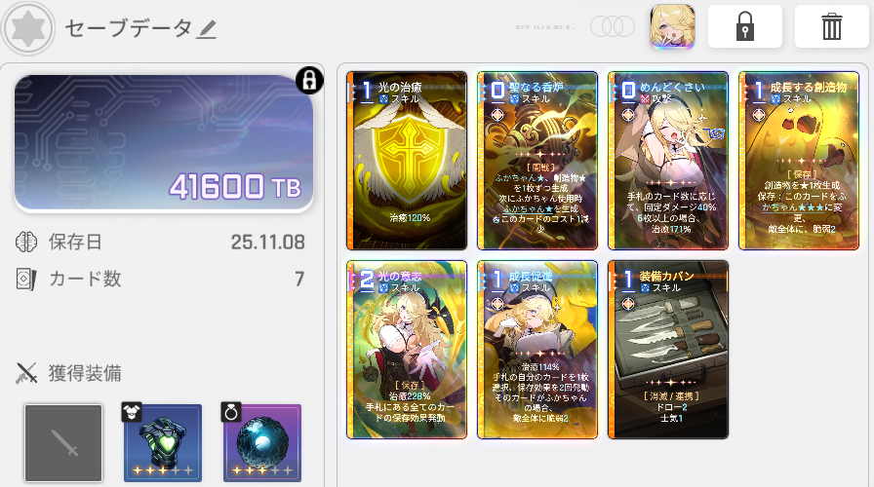Open the 成長促進 skill card
Screen dimensions: 874x487
[x=537, y=350]
